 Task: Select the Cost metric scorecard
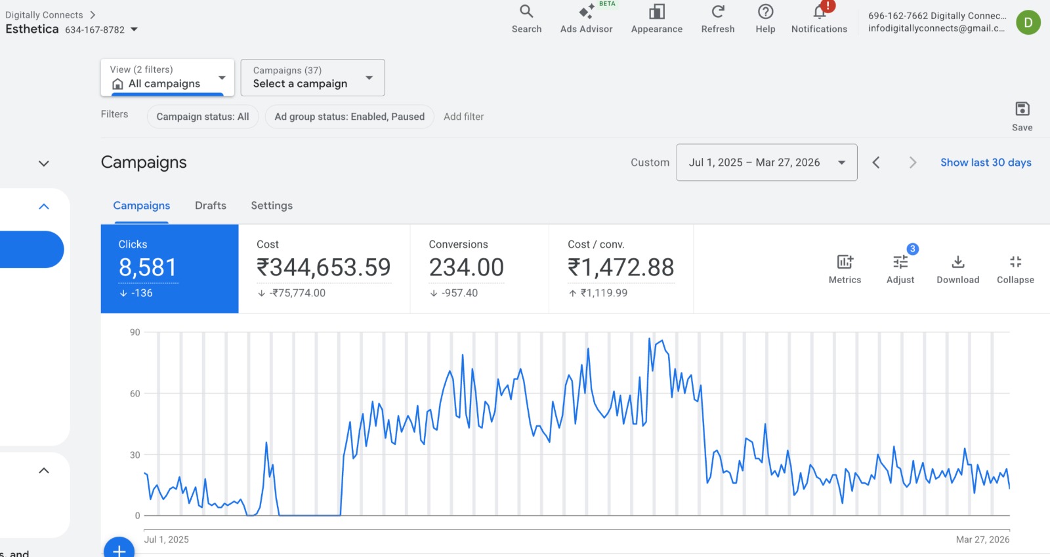click(324, 269)
